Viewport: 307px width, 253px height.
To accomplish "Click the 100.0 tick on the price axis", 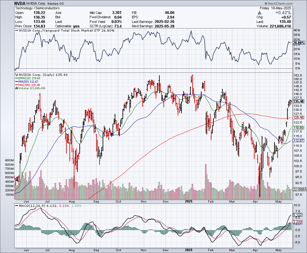I will click(x=298, y=166).
